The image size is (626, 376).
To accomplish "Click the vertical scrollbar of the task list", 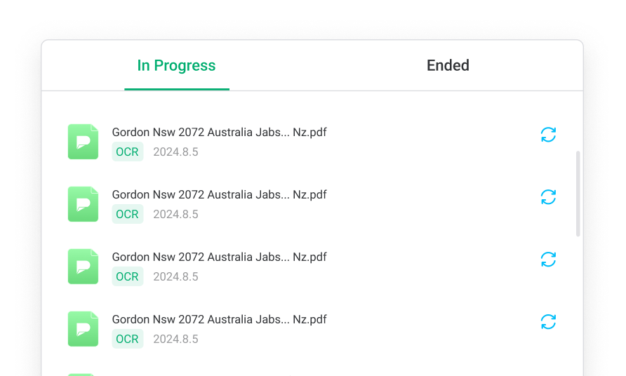I will (578, 193).
